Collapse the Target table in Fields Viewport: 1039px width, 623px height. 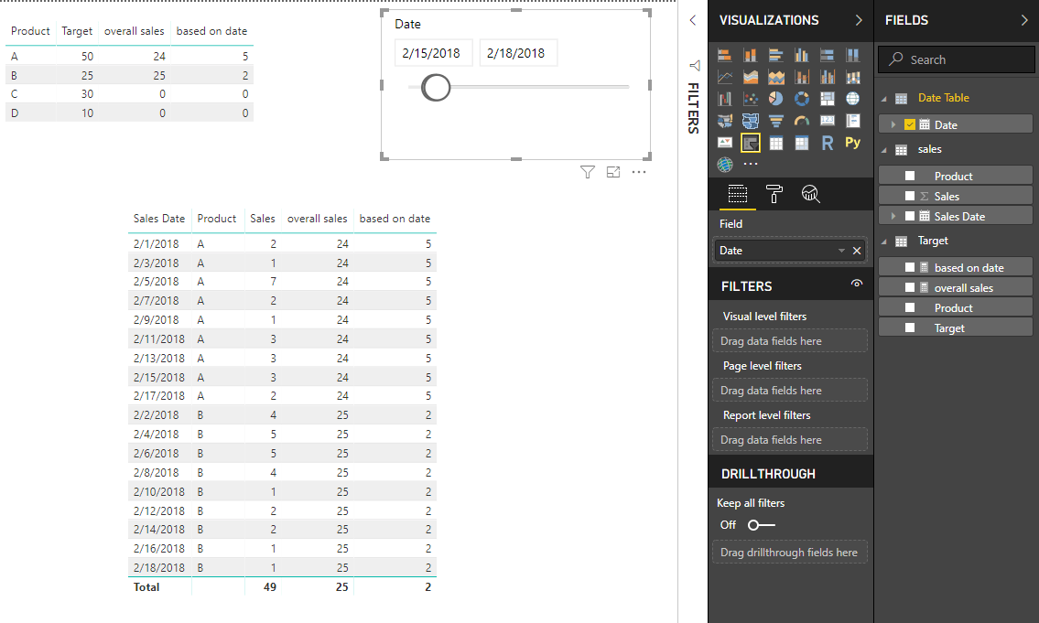pyautogui.click(x=884, y=242)
